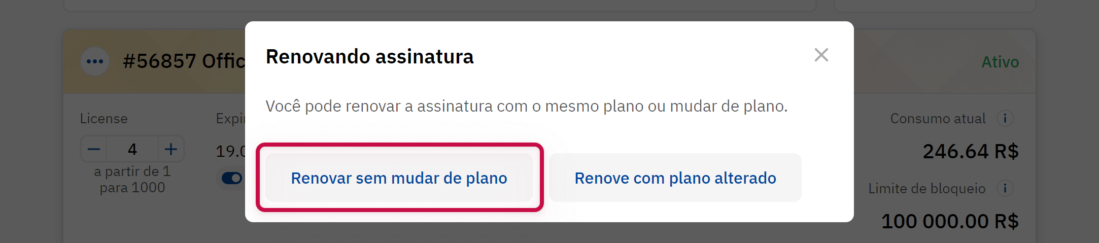This screenshot has height=243, width=1099.
Task: Open the three-dots menu beside subscription #56857
Action: tap(95, 62)
